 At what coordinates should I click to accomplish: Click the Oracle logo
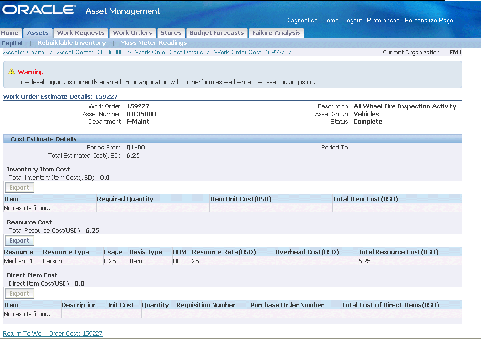tap(39, 10)
